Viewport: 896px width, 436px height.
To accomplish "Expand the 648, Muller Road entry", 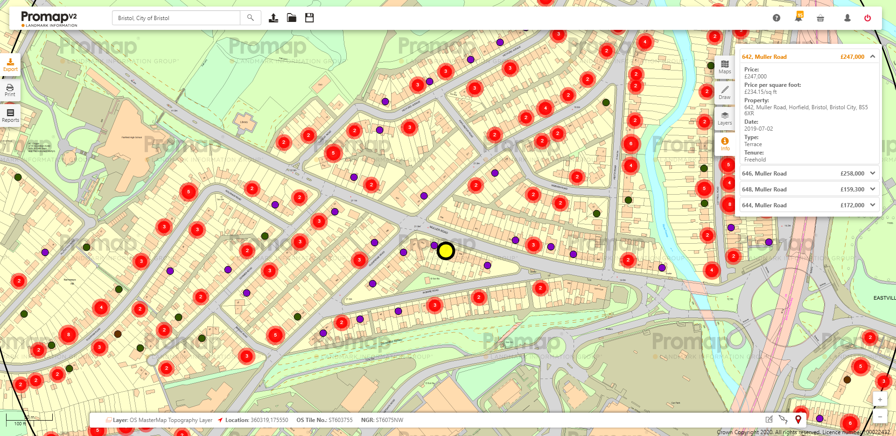I will (872, 189).
